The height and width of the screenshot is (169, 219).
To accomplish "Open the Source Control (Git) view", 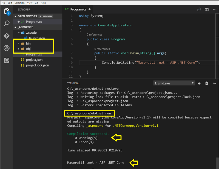I will point(7,36).
